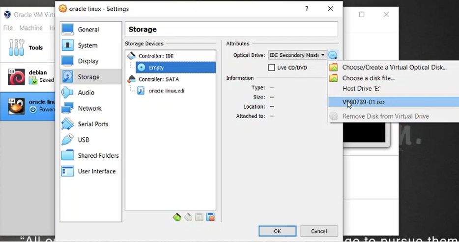Select Controller: SATA in storage tree

[x=158, y=79]
